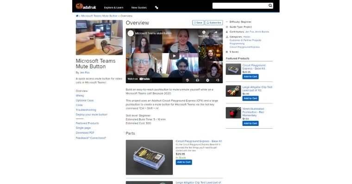Open the Adafruit logo home link
The height and width of the screenshot is (184, 352).
point(86,6)
